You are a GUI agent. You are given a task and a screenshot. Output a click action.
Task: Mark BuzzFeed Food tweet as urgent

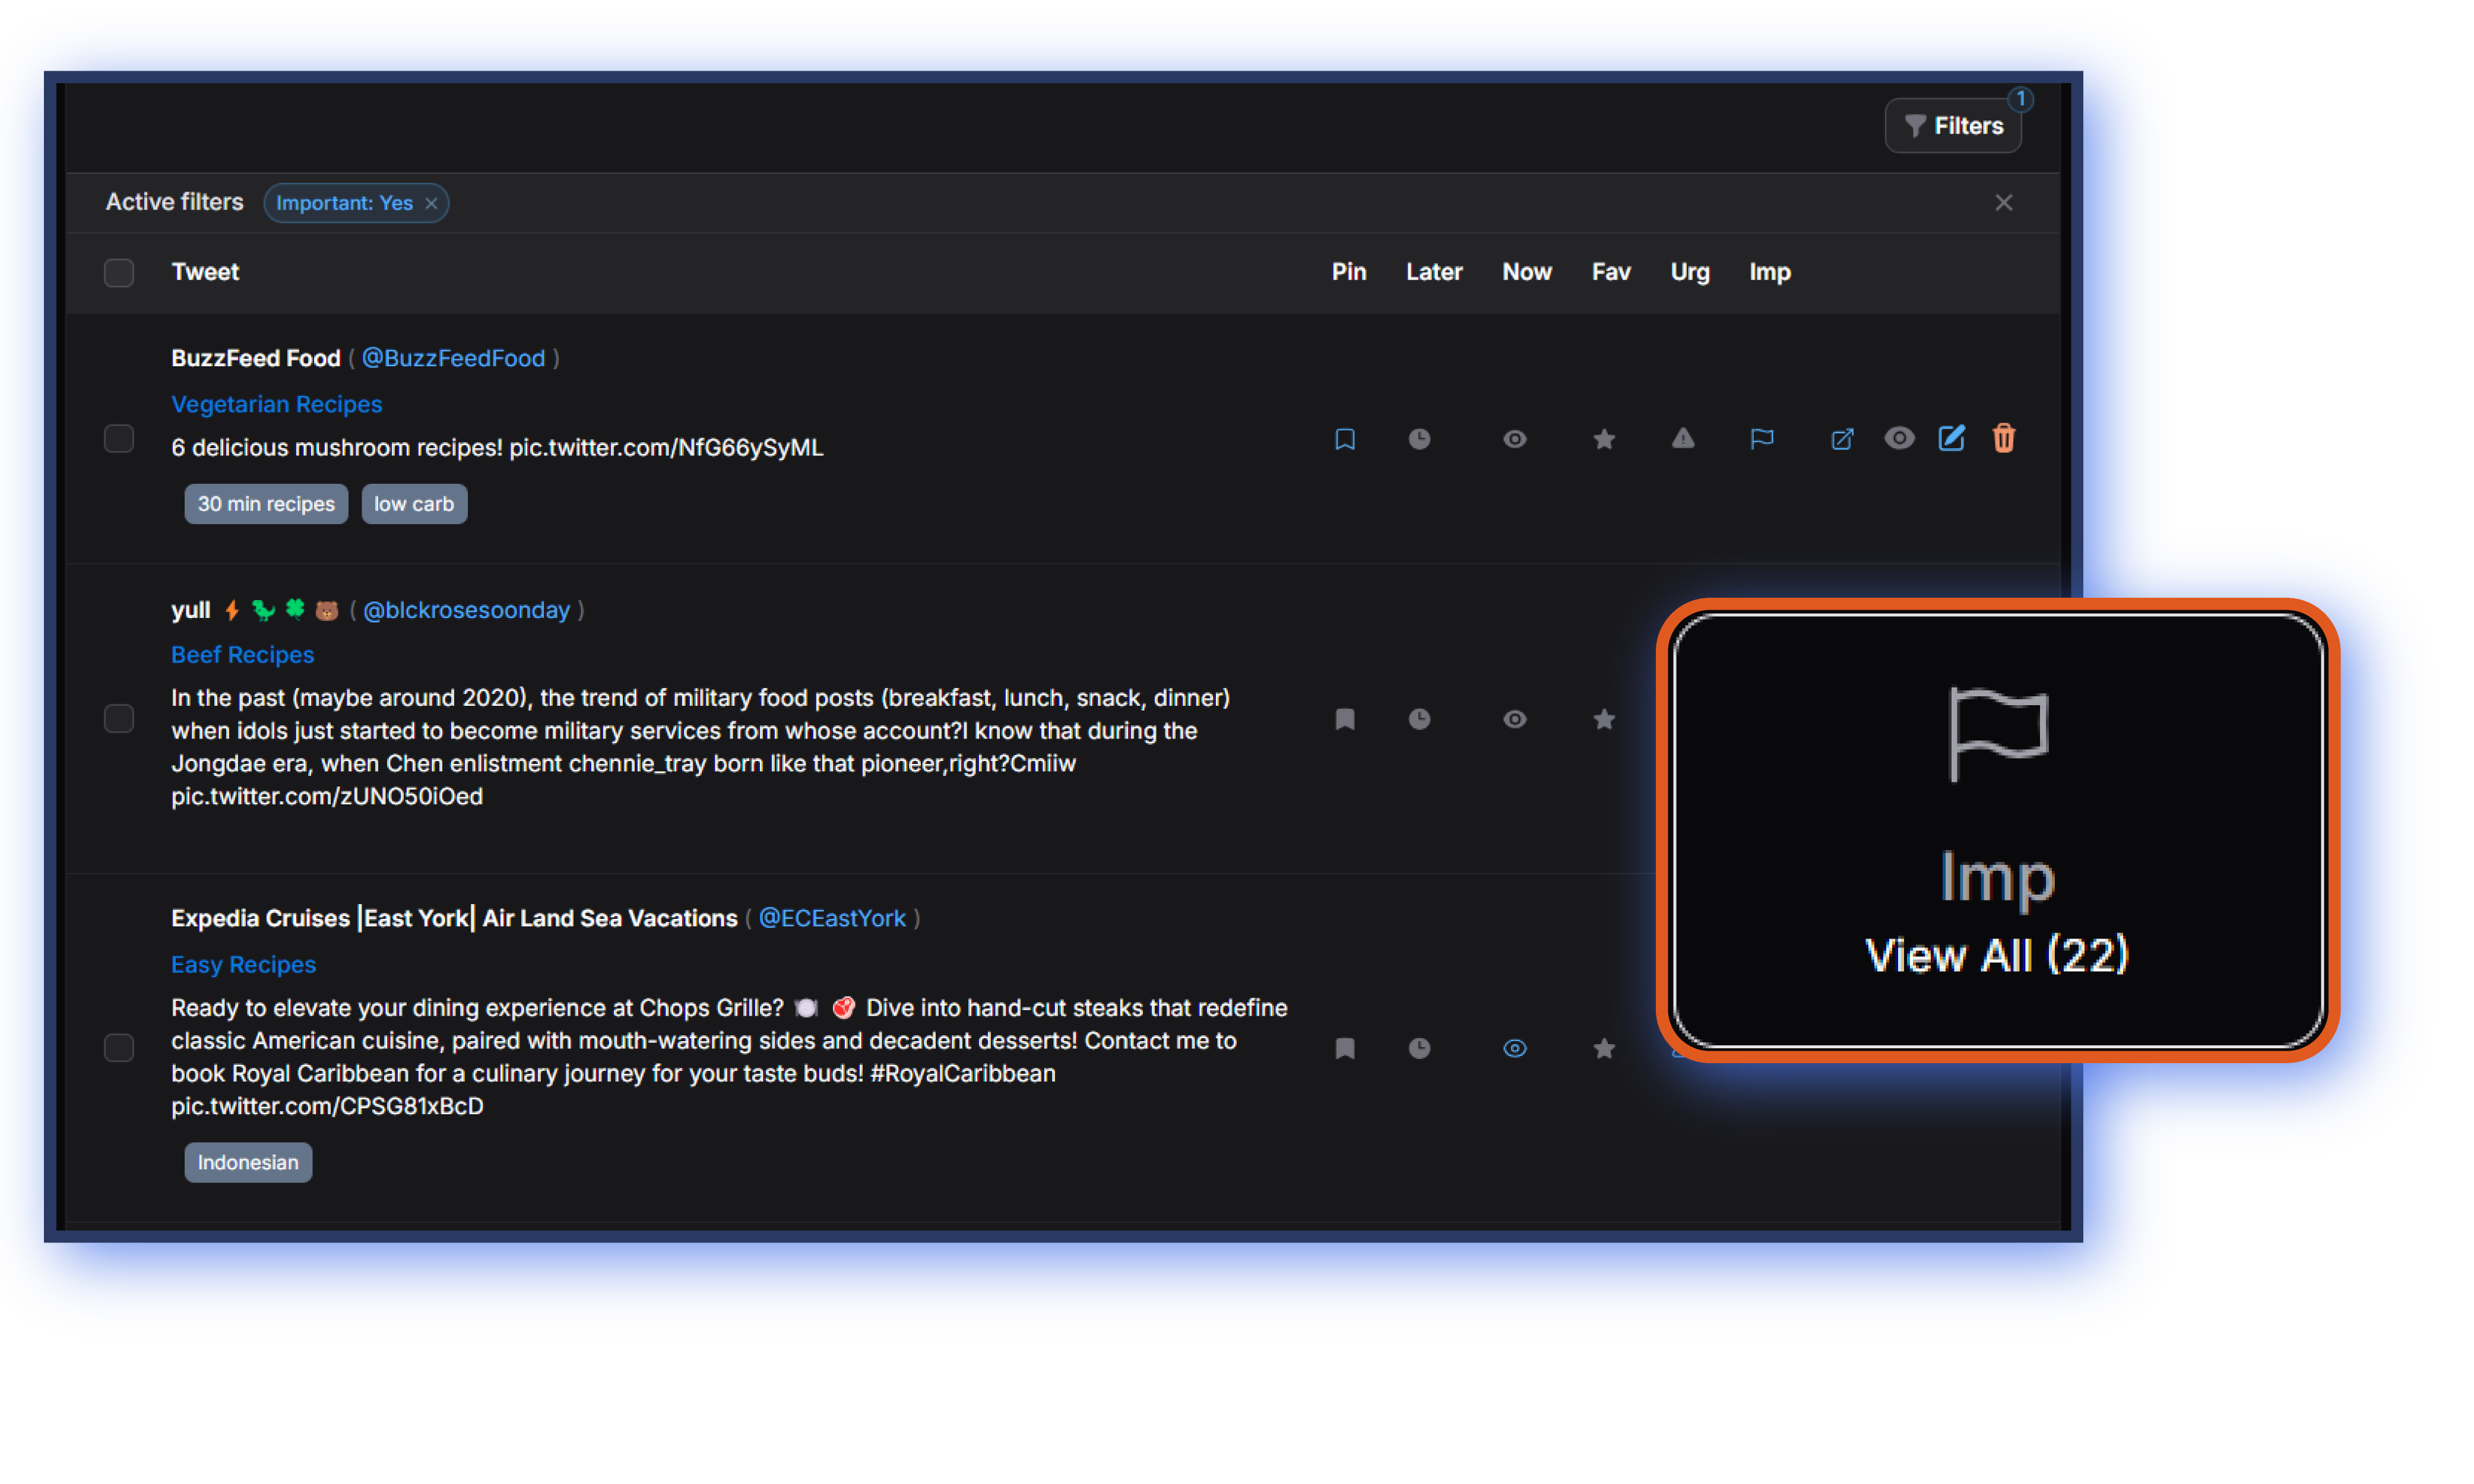point(1683,438)
